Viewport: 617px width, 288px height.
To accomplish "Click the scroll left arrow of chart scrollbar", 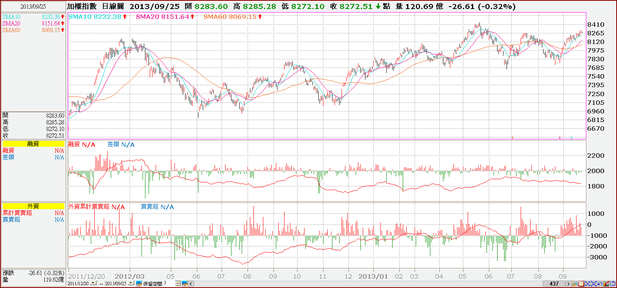I will (x=191, y=283).
